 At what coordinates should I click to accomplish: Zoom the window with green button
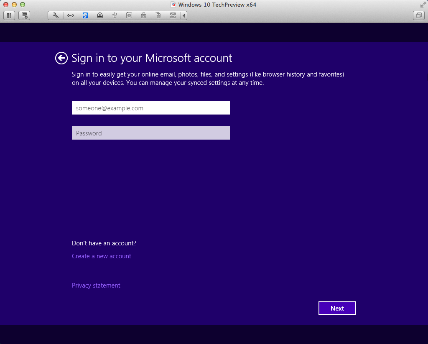(23, 5)
